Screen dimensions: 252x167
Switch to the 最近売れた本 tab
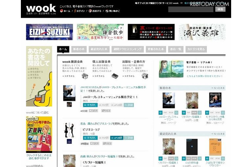tap(99, 49)
